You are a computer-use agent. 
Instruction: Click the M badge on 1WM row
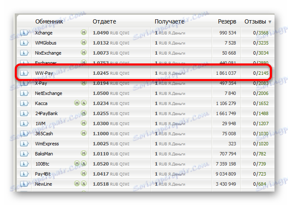[83, 123]
